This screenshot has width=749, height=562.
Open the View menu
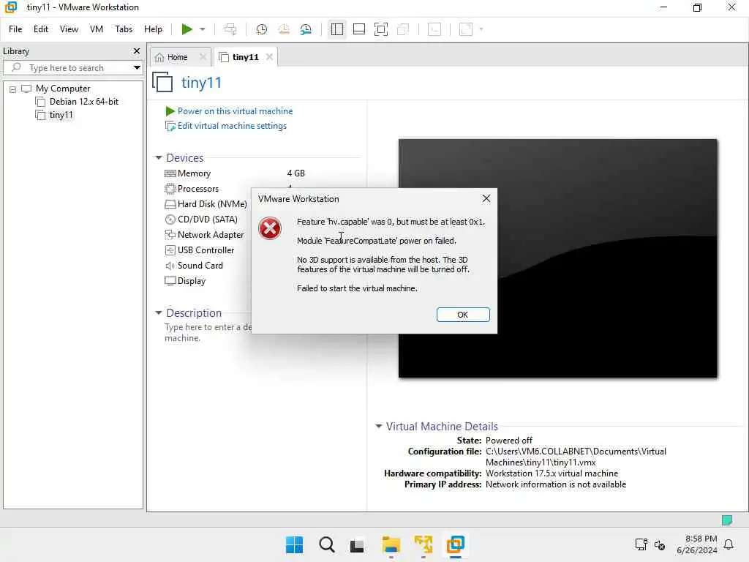pos(69,29)
